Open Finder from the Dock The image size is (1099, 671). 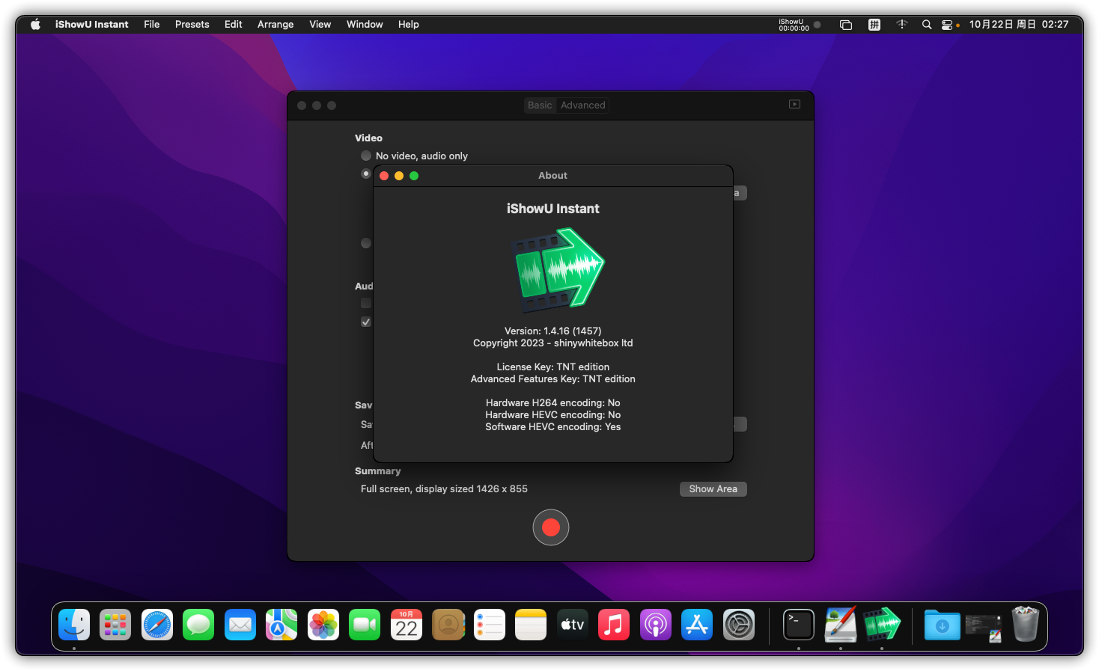[x=74, y=625]
